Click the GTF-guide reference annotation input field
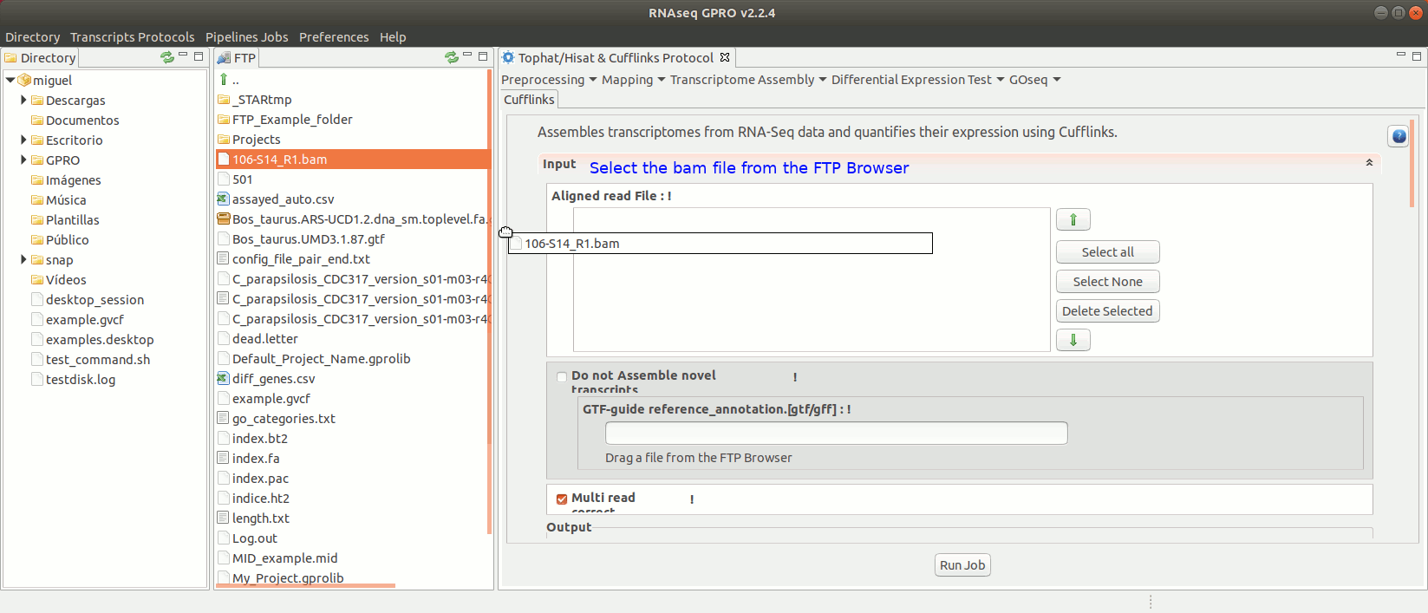The image size is (1428, 613). click(x=836, y=433)
